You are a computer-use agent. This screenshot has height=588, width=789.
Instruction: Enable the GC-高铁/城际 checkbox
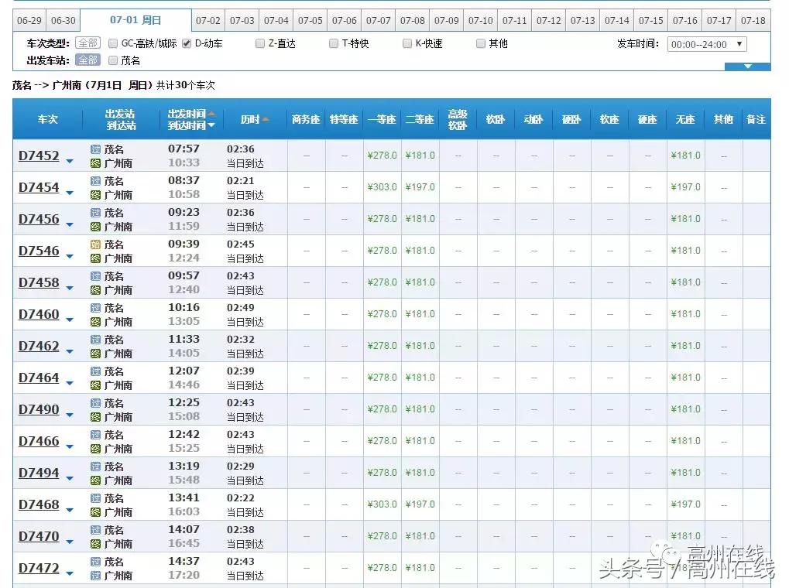[113, 43]
